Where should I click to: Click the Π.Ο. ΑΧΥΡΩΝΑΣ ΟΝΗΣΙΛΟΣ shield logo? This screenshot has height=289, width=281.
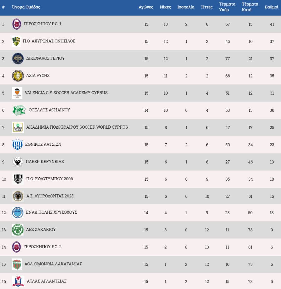pyautogui.click(x=16, y=41)
